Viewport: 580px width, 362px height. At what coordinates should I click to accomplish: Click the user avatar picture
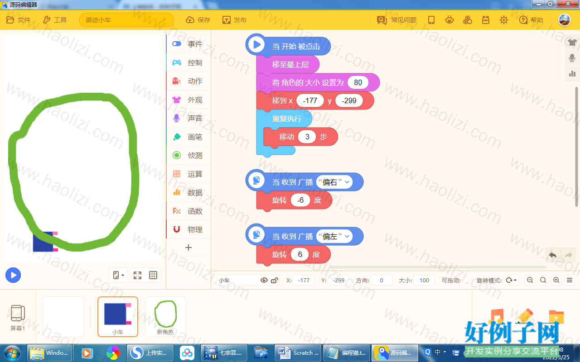point(565,20)
